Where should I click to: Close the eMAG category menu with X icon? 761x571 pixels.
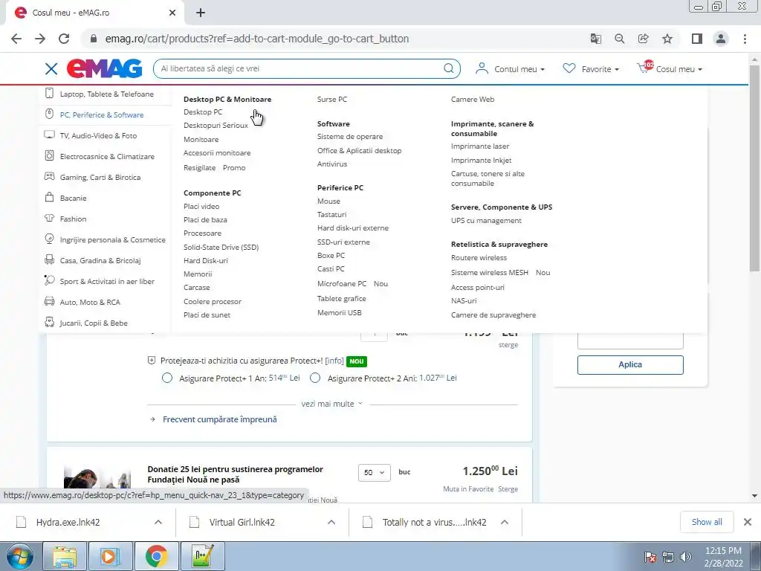(51, 69)
